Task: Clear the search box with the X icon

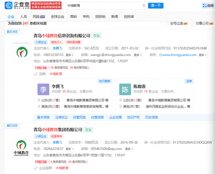Action: pos(144,6)
